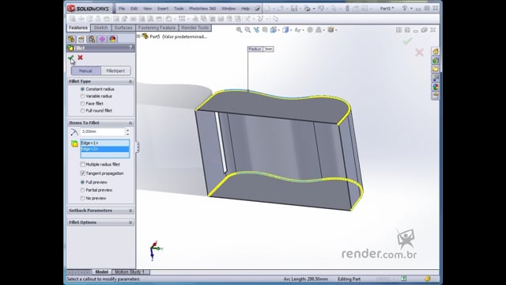Select the Constant radius option
This screenshot has height=285, width=506.
pyautogui.click(x=82, y=89)
